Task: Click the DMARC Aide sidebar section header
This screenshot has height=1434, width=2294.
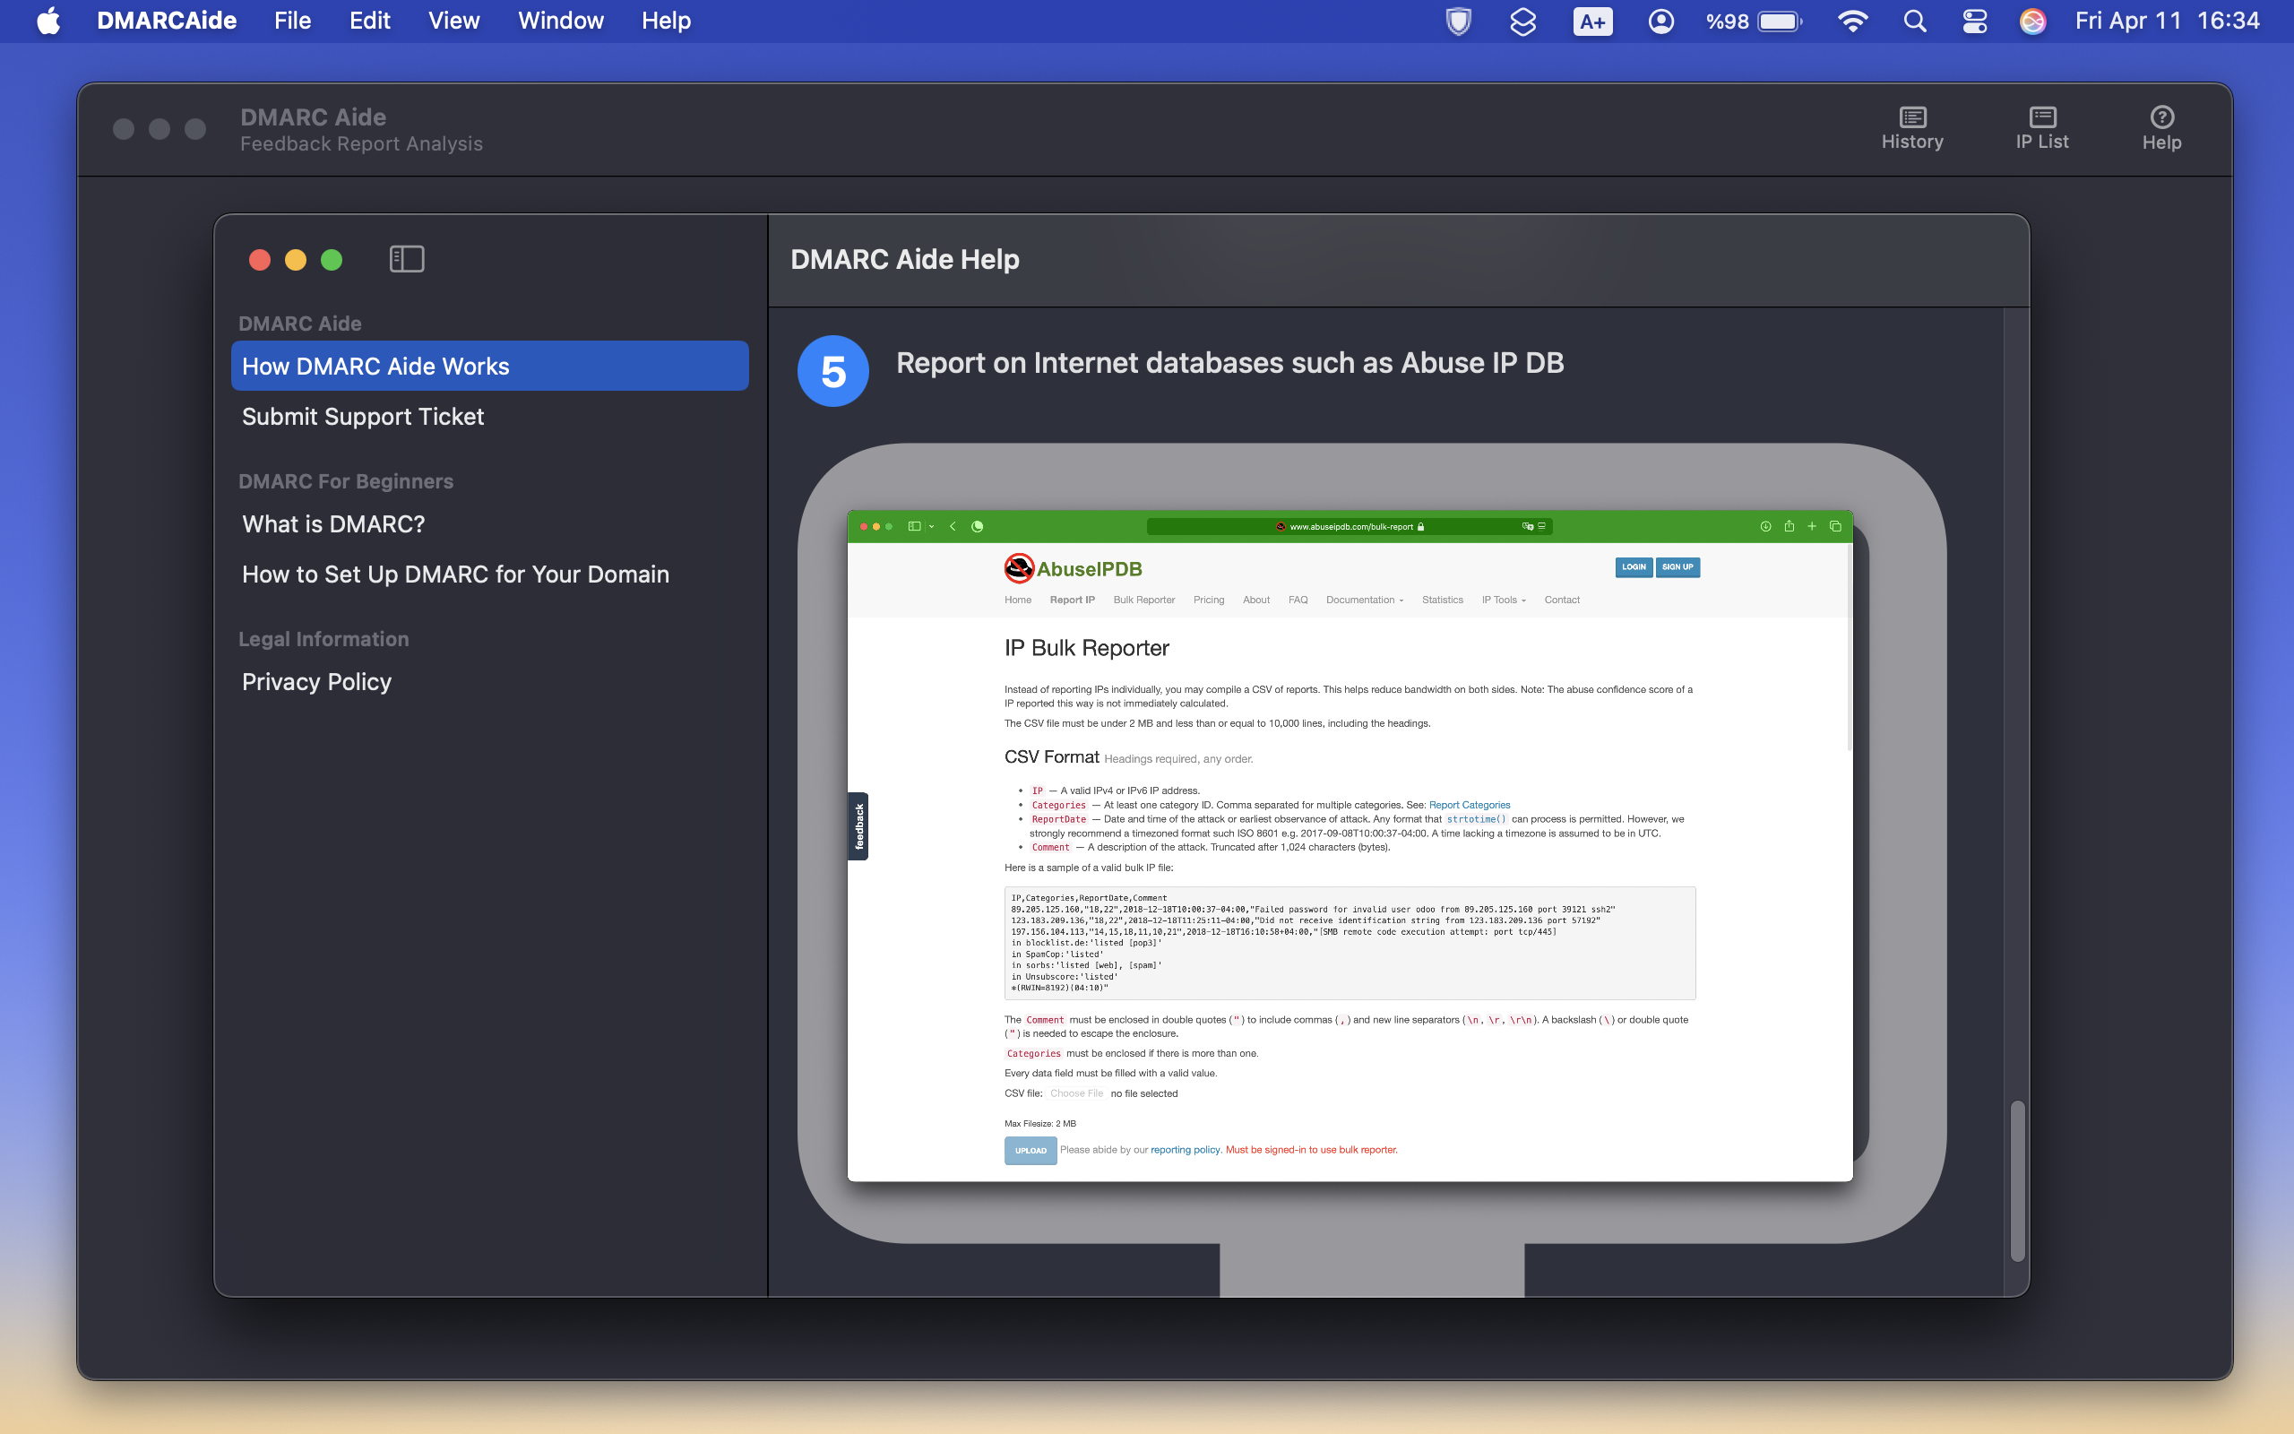Action: pyautogui.click(x=299, y=324)
